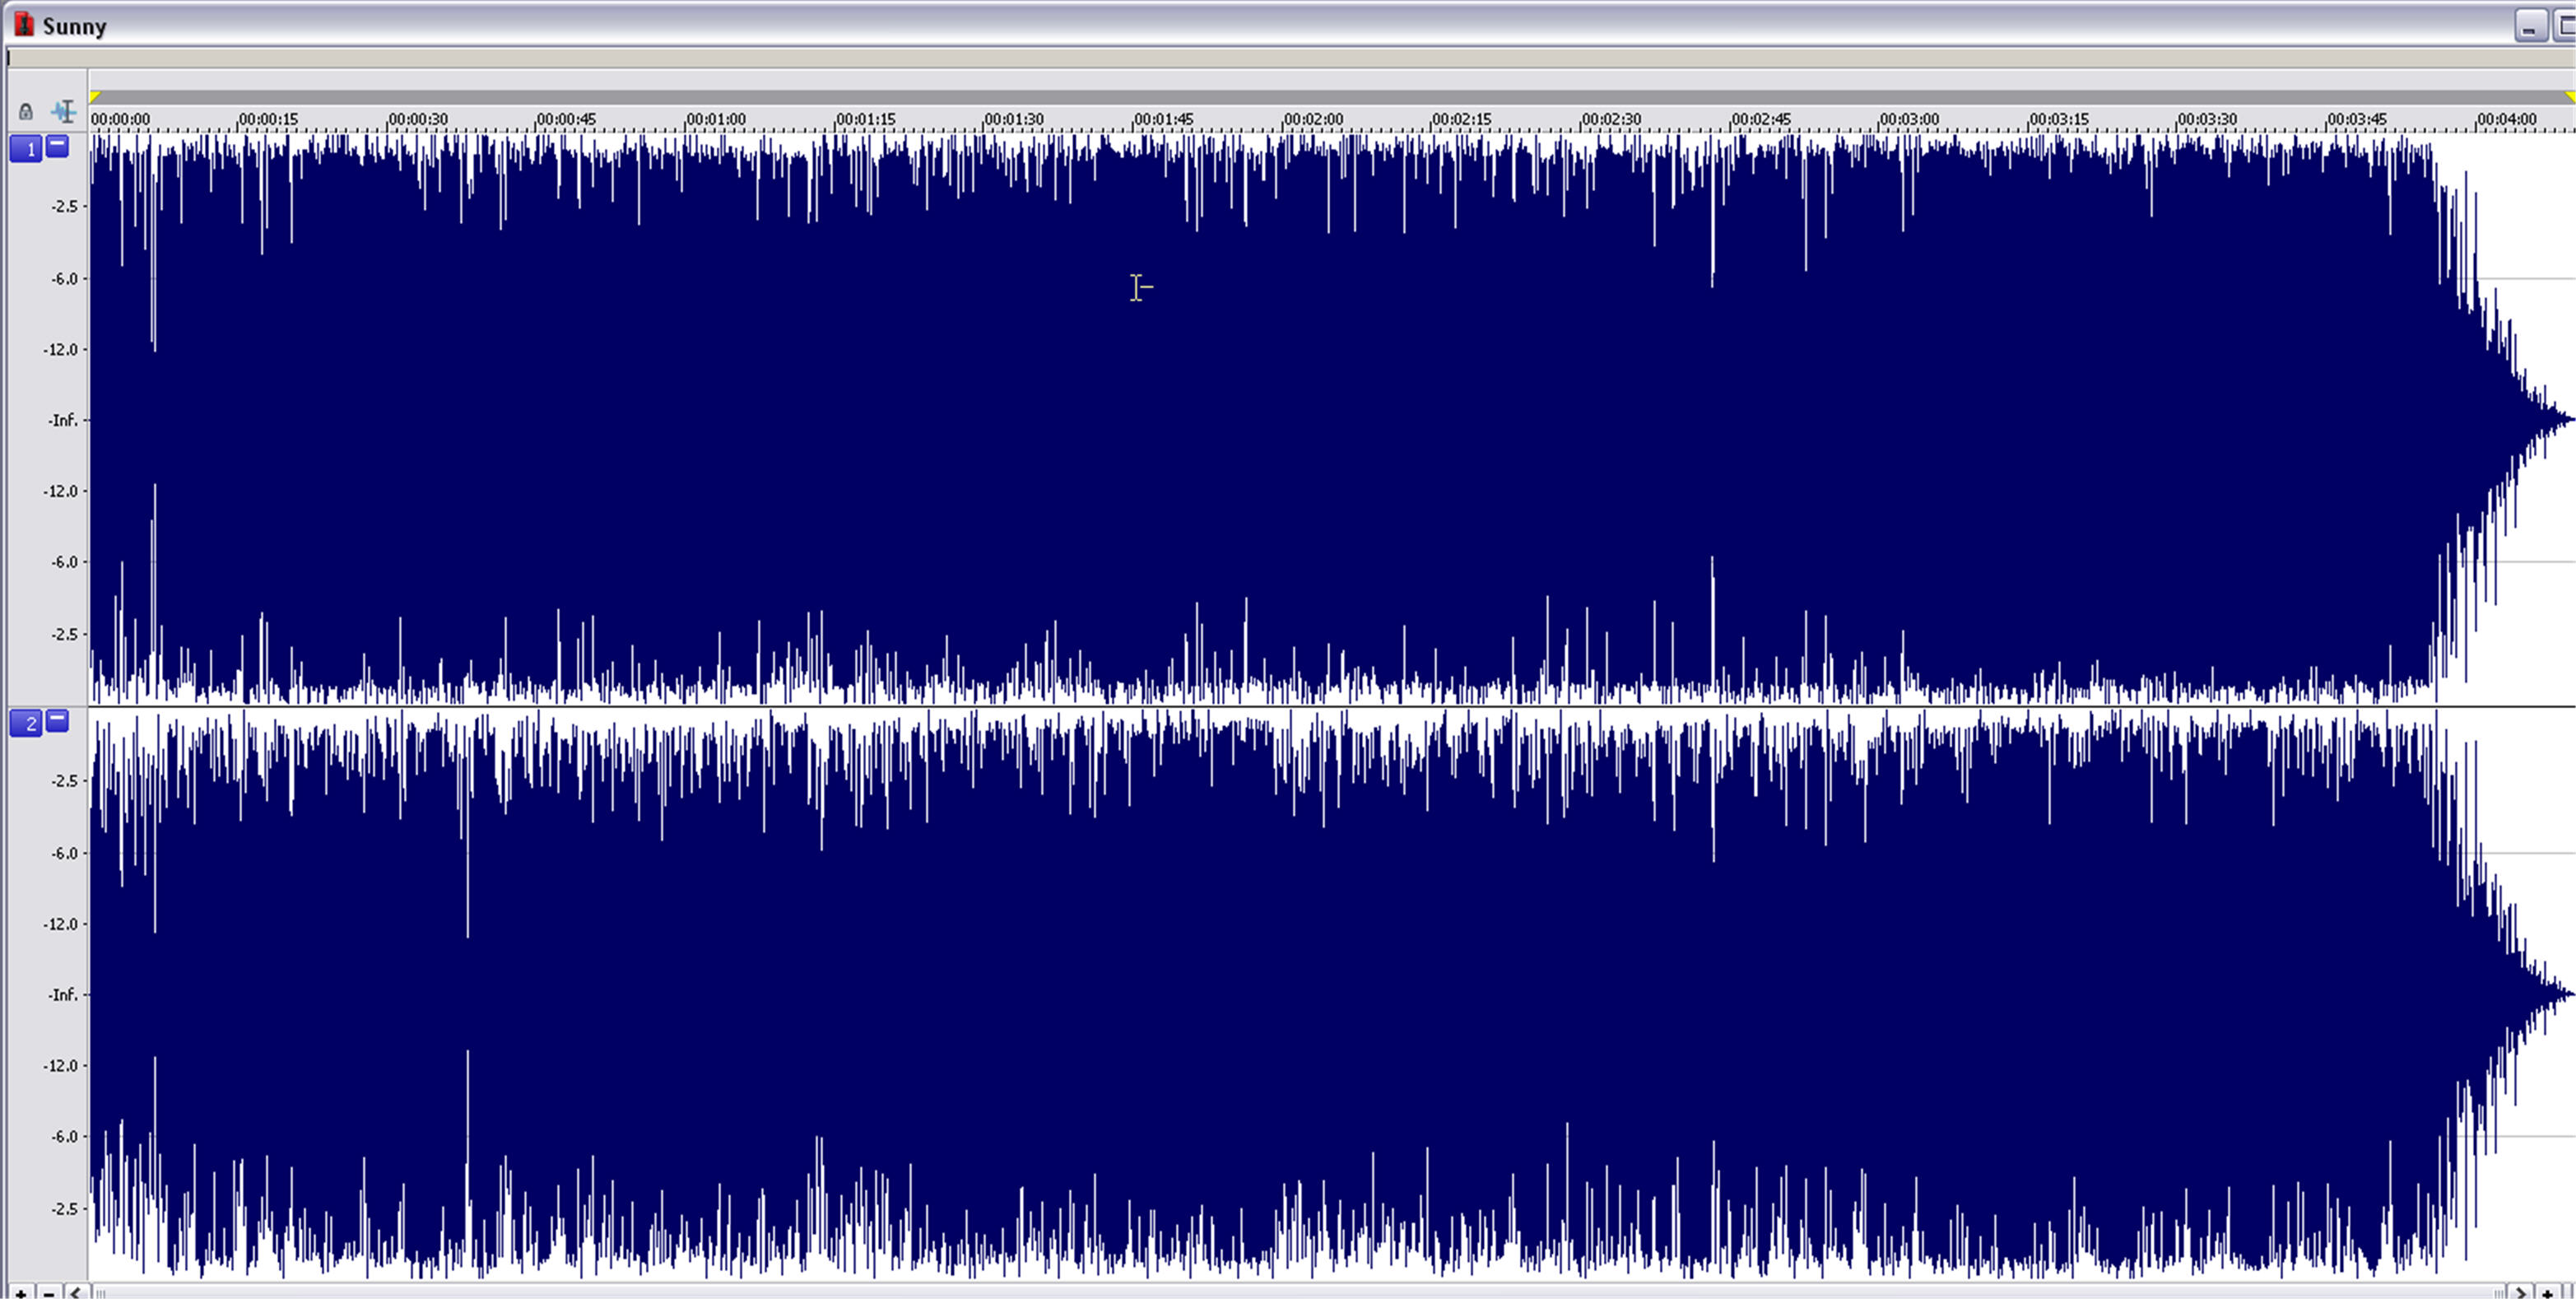Click the scroll-right arrow at bottom right
This screenshot has width=2576, height=1299.
point(2520,1292)
